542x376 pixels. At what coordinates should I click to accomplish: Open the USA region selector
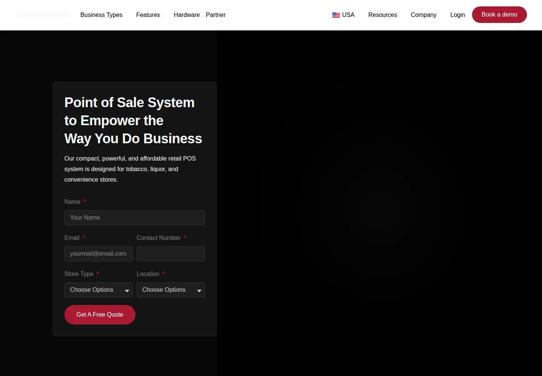pyautogui.click(x=343, y=15)
